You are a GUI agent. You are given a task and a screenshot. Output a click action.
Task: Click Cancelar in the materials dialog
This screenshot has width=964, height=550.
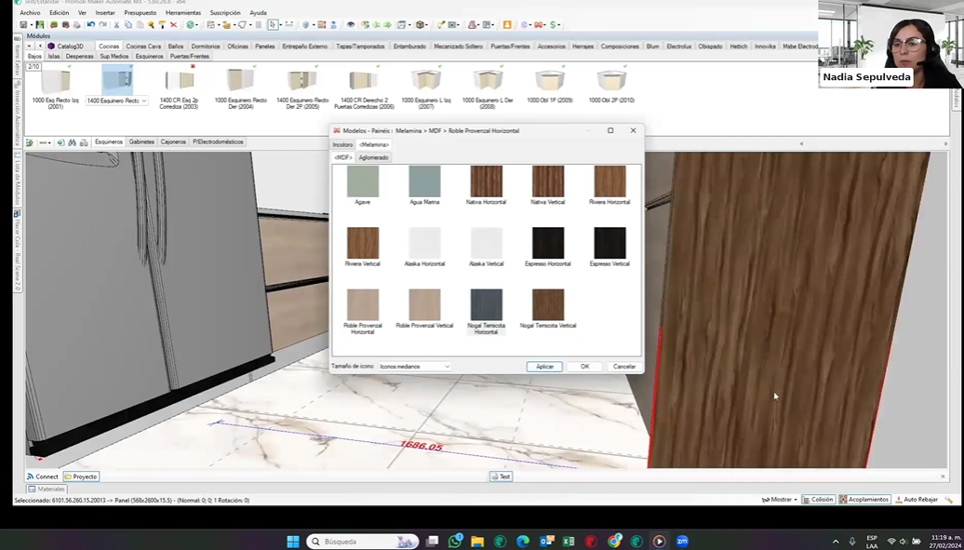tap(623, 367)
